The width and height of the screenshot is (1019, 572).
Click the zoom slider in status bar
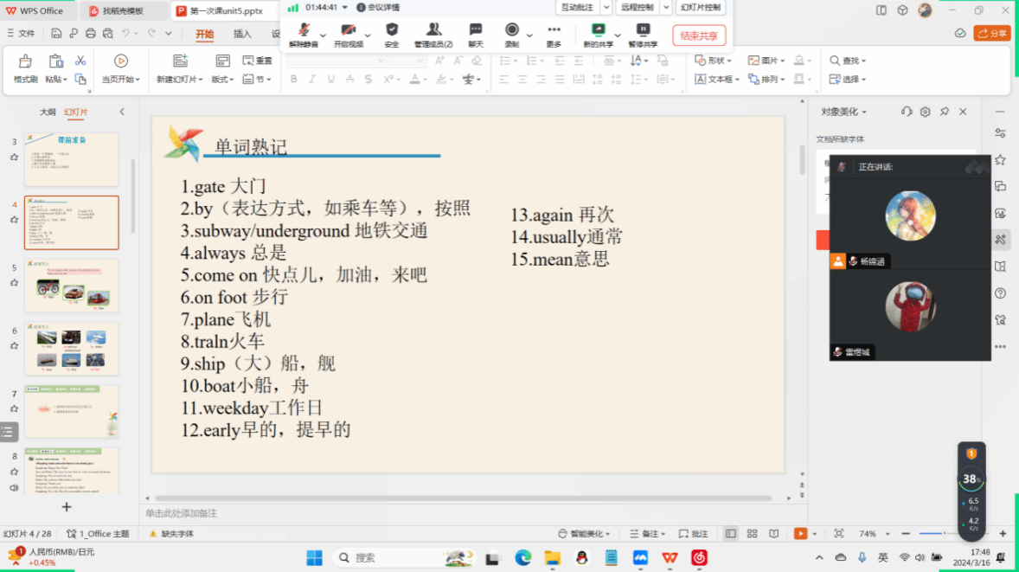coord(943,534)
